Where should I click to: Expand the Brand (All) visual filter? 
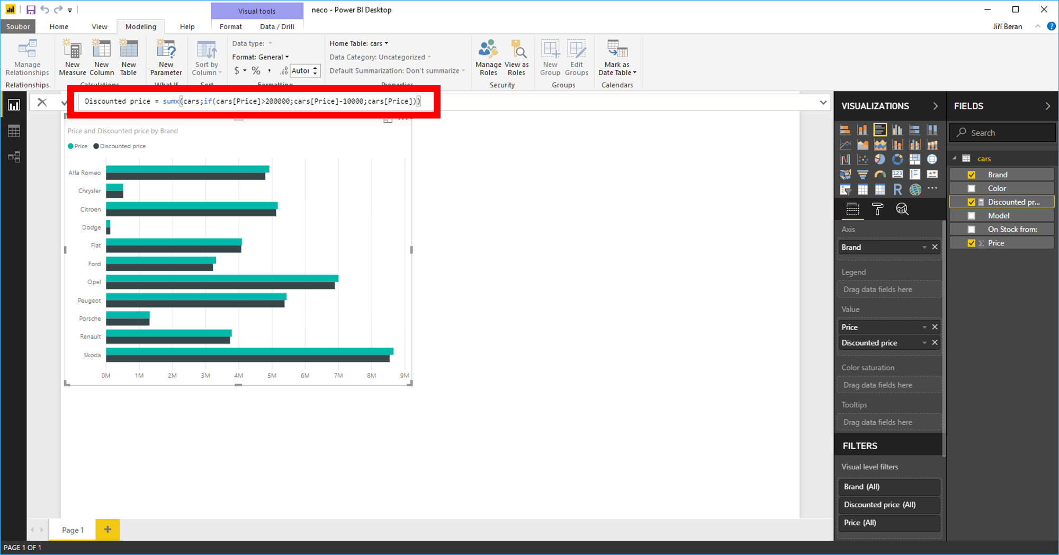pyautogui.click(x=889, y=487)
